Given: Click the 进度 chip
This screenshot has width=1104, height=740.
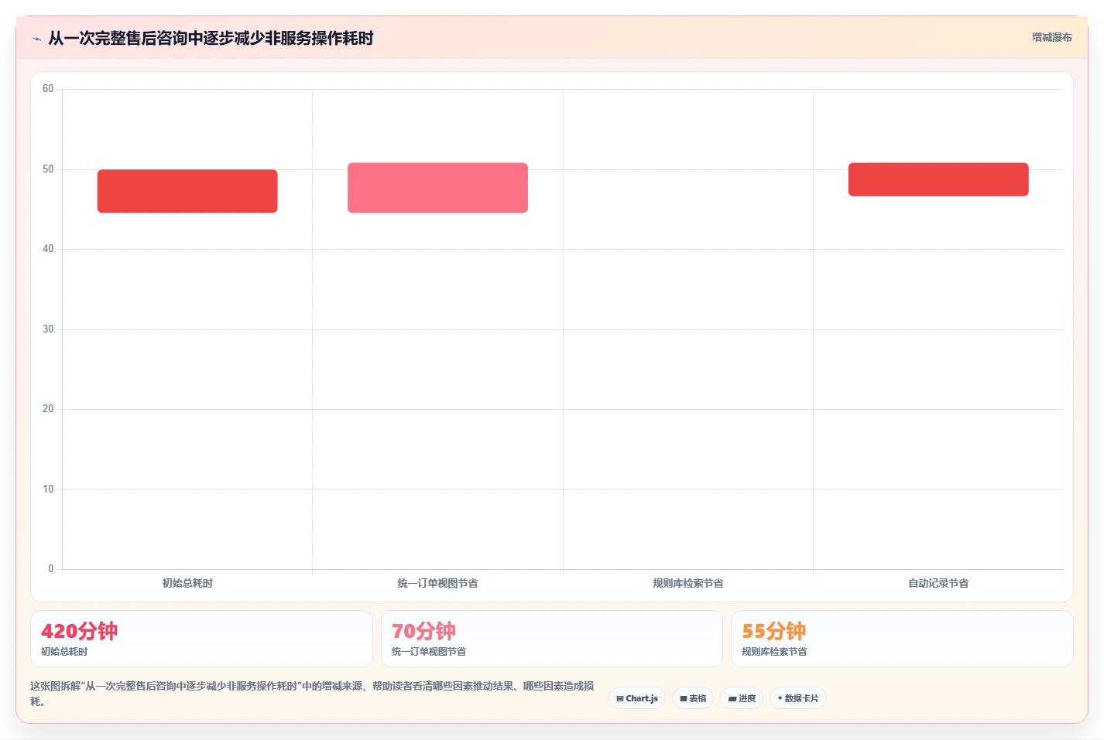Looking at the screenshot, I should click(x=742, y=698).
